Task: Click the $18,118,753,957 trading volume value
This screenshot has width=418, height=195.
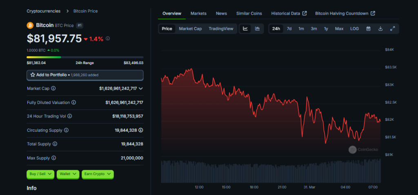Action: (128, 116)
